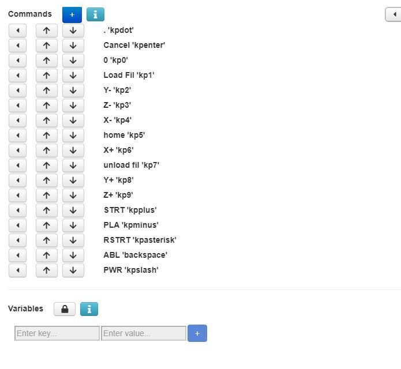Type in the Enter key field
The width and height of the screenshot is (401, 369).
click(x=57, y=333)
